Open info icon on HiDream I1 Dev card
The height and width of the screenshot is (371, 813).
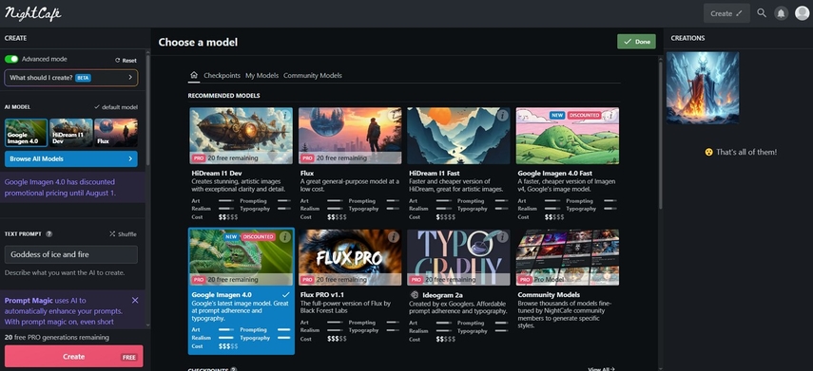pyautogui.click(x=284, y=116)
